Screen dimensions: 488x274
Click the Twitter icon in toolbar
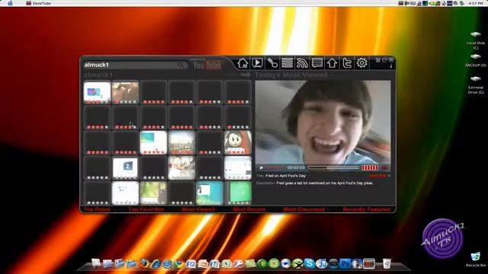point(347,63)
